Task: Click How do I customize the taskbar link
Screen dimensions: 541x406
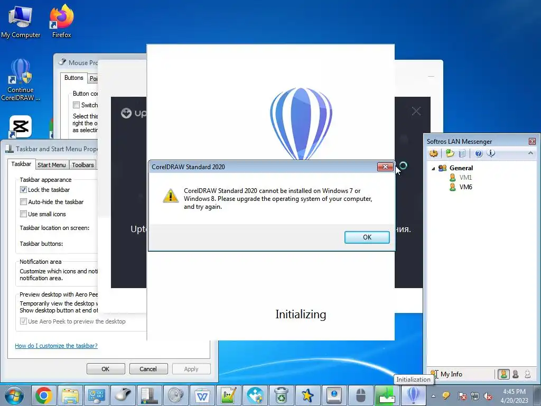Action: (x=56, y=346)
